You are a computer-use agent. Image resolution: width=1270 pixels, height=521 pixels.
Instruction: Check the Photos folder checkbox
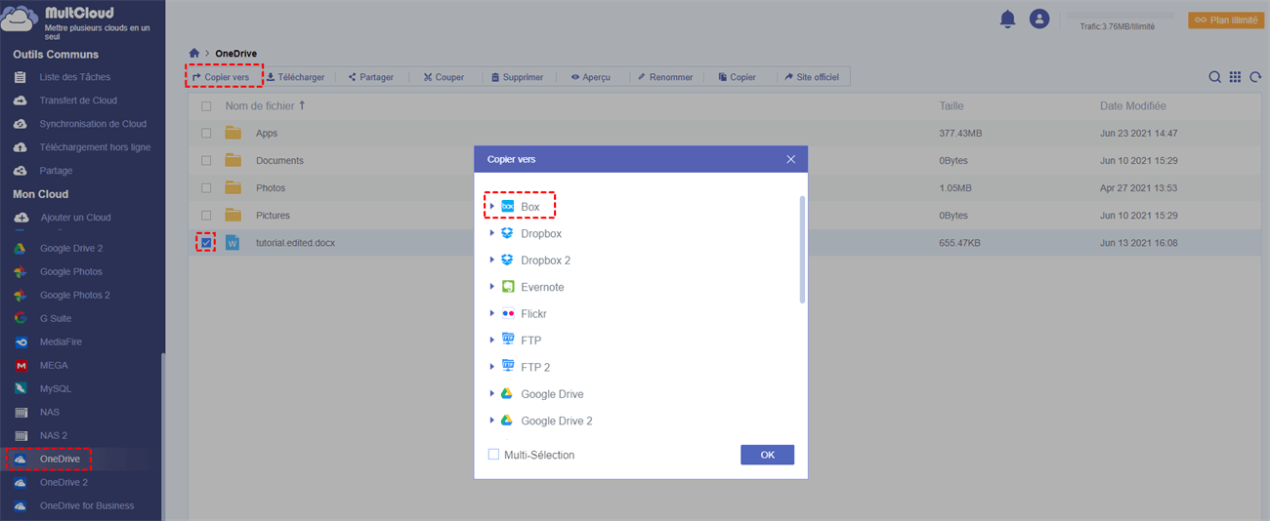(206, 187)
